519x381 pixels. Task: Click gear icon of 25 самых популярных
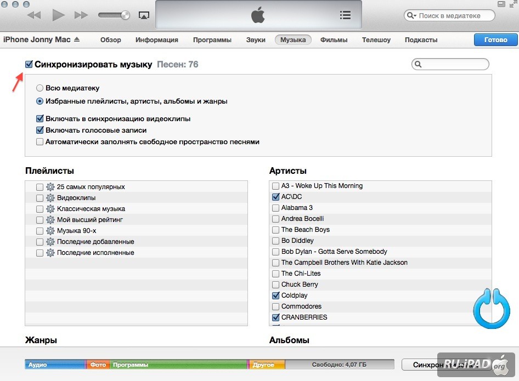(50, 187)
